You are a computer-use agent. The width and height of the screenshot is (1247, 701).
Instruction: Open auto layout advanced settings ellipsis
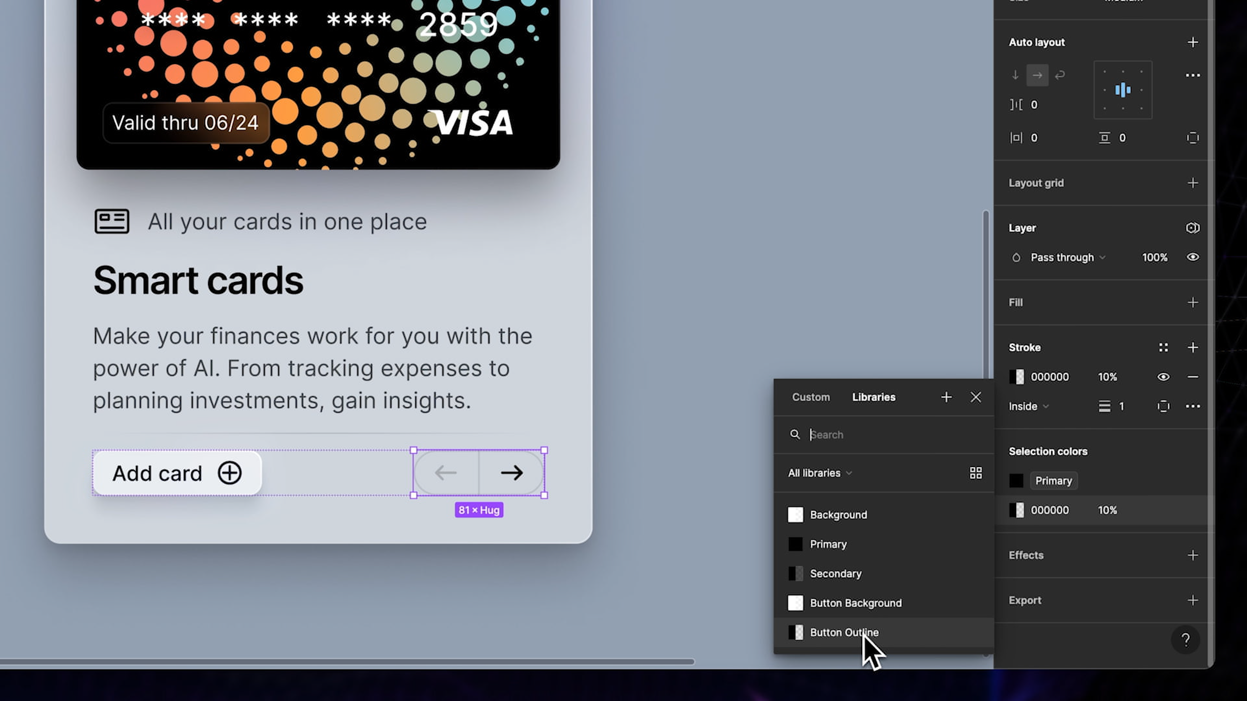tap(1193, 75)
